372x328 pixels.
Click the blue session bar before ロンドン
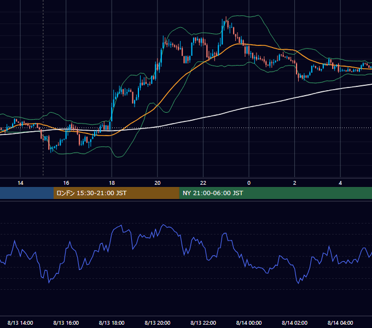[27, 193]
